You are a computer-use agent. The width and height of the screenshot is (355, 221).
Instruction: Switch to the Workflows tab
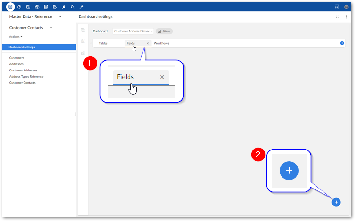point(161,43)
